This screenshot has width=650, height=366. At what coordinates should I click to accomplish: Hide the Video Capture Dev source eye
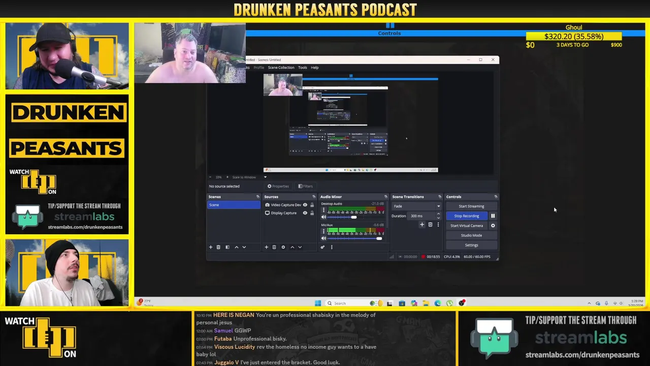tap(305, 205)
